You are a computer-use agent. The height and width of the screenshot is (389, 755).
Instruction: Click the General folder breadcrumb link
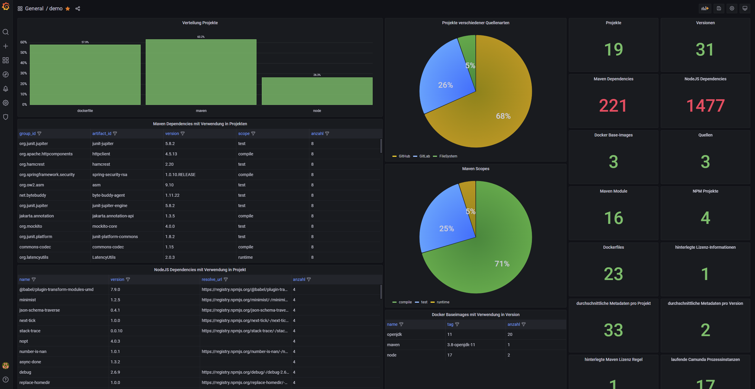[x=34, y=9]
